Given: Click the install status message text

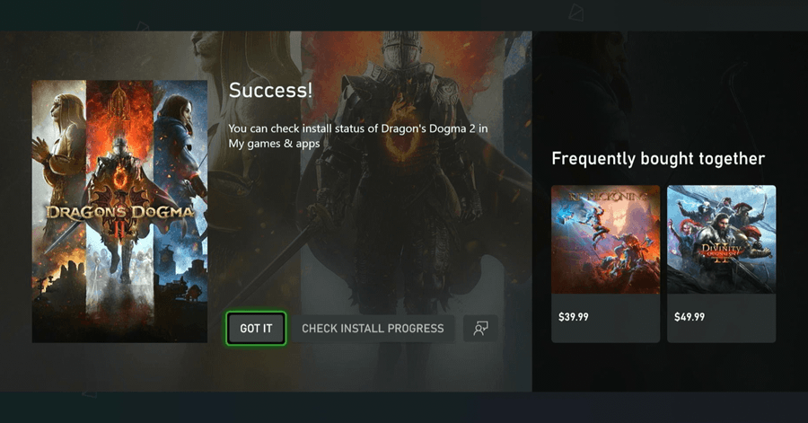Looking at the screenshot, I should point(358,136).
